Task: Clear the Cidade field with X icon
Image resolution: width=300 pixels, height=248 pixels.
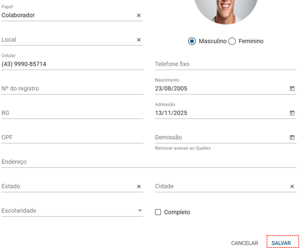Action: pos(292,187)
